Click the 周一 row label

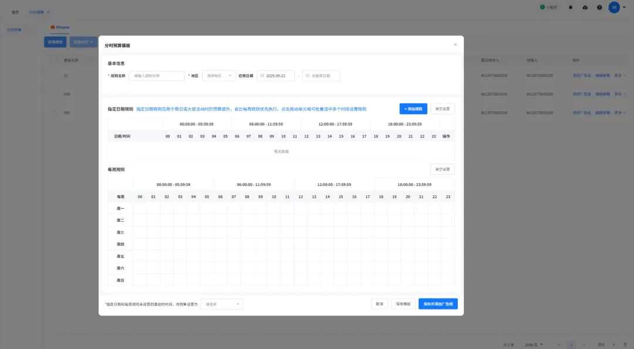120,208
